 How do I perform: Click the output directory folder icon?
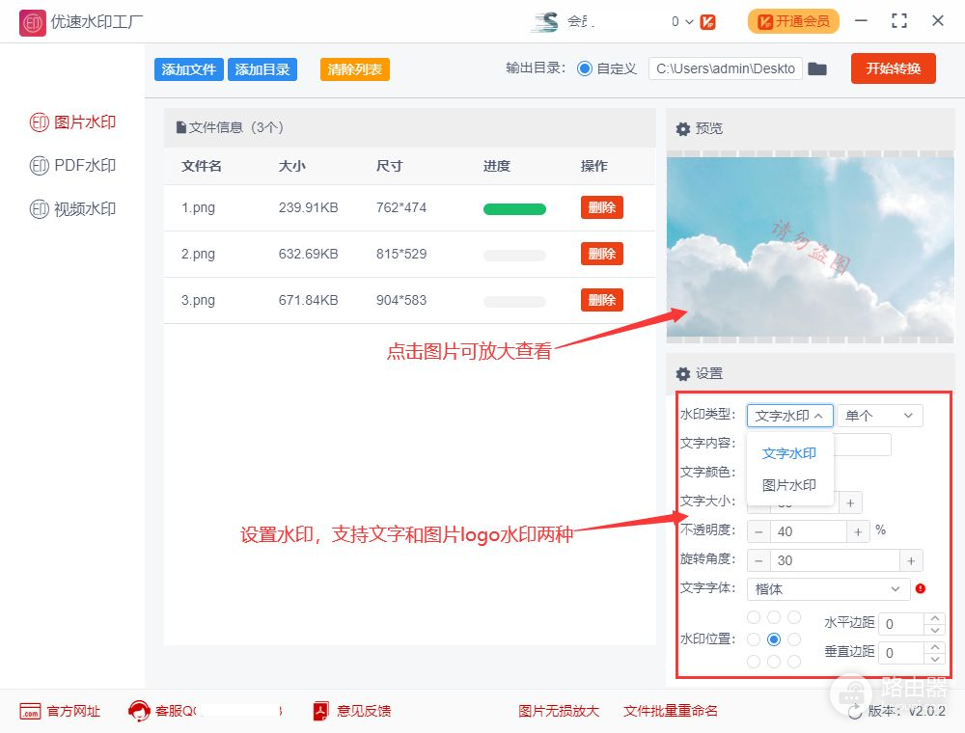[817, 68]
